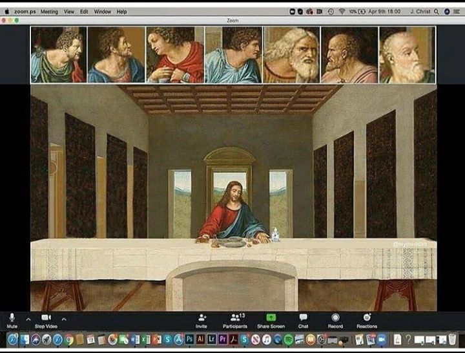Start Share Screen
The image size is (465, 353).
tap(271, 321)
